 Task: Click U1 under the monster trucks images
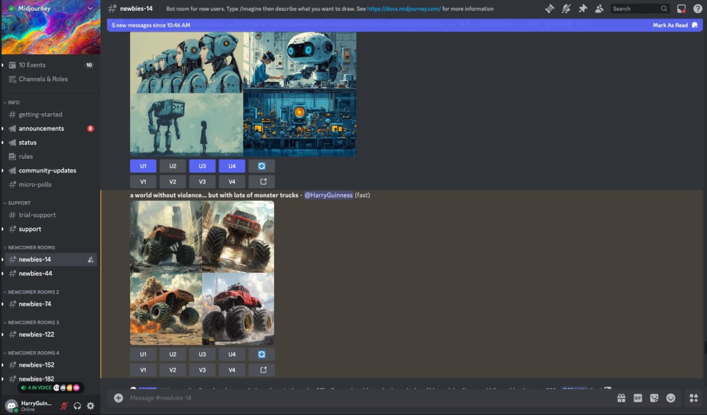[x=143, y=354]
